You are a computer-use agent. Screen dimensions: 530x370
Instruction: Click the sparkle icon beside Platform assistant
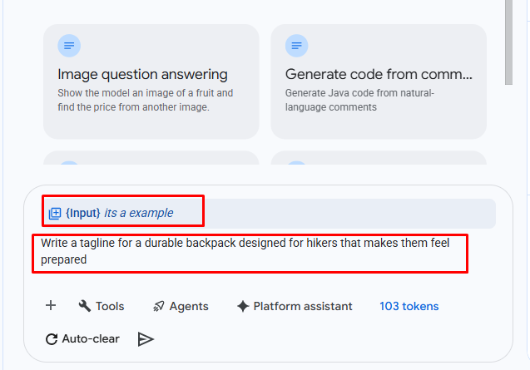(243, 306)
